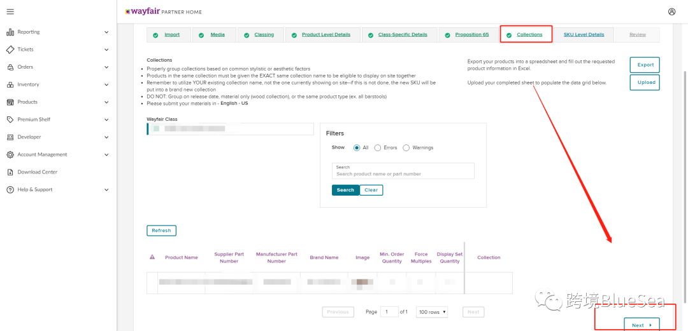Expand the Products menu chevron

[x=106, y=102]
